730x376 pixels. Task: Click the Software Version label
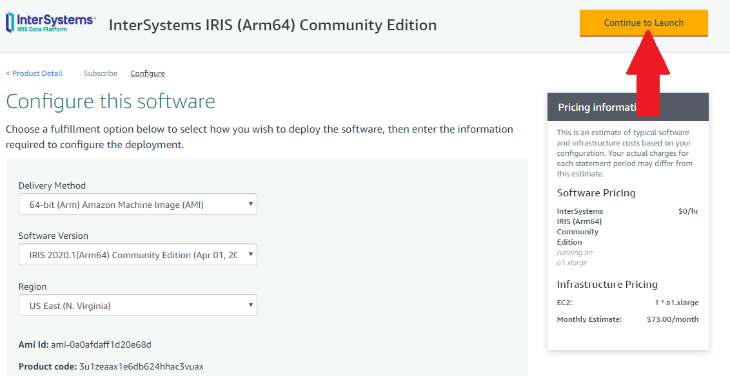pyautogui.click(x=53, y=236)
